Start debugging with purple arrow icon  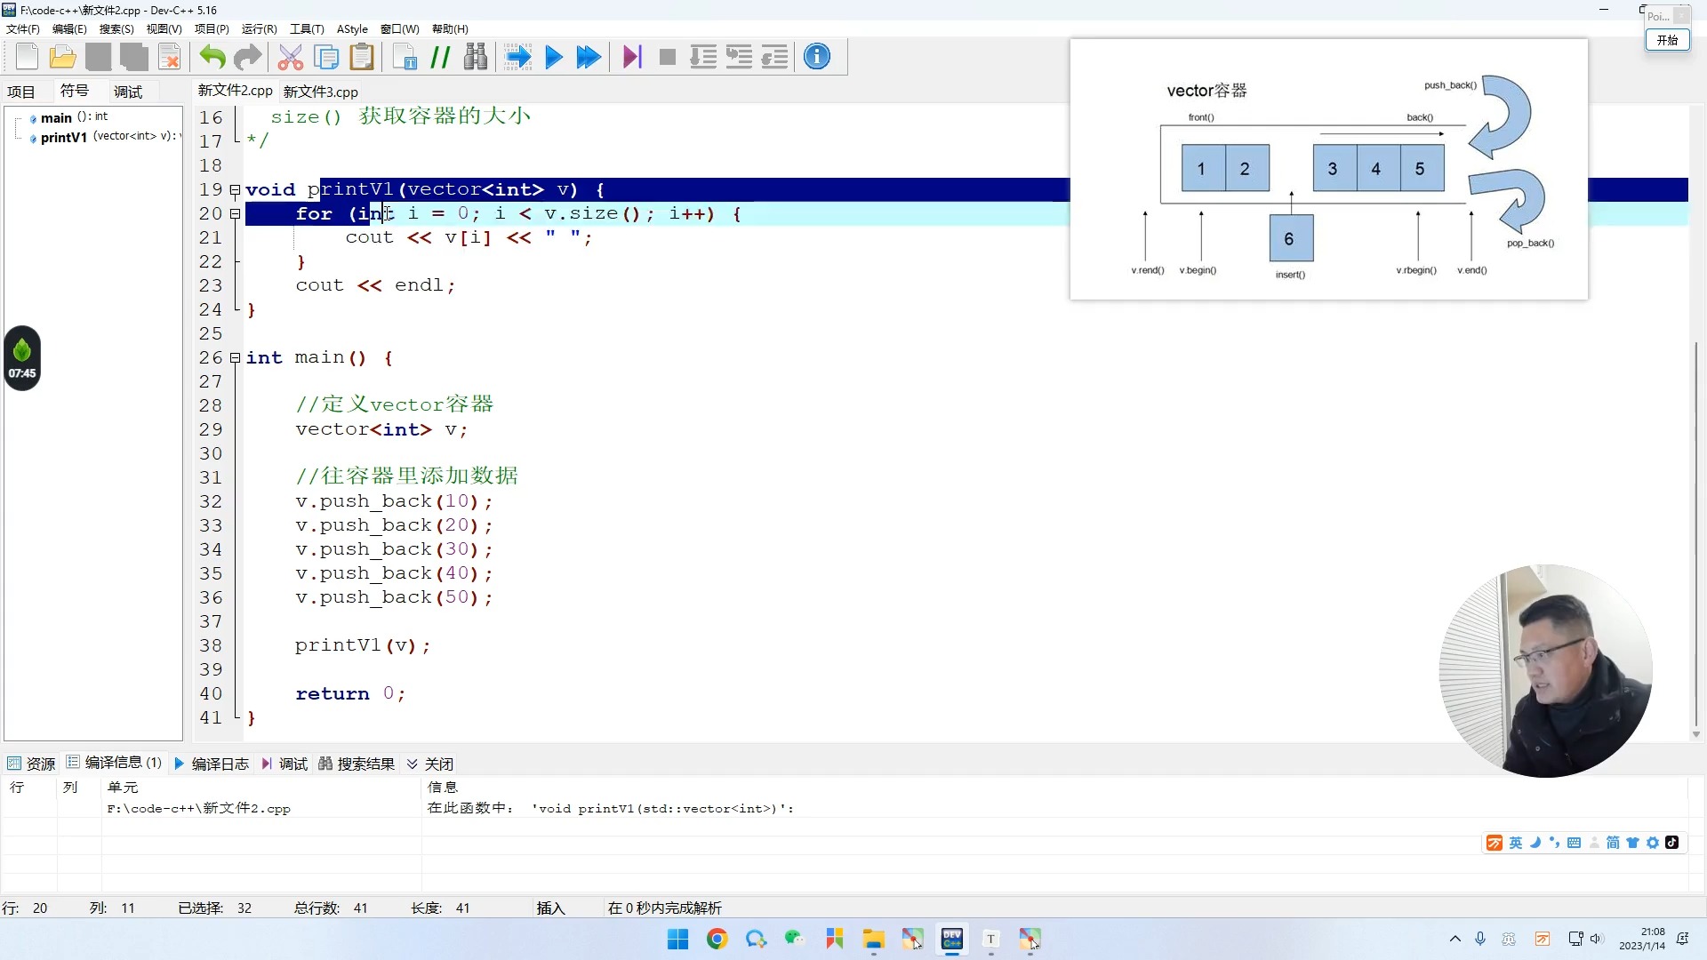[632, 58]
